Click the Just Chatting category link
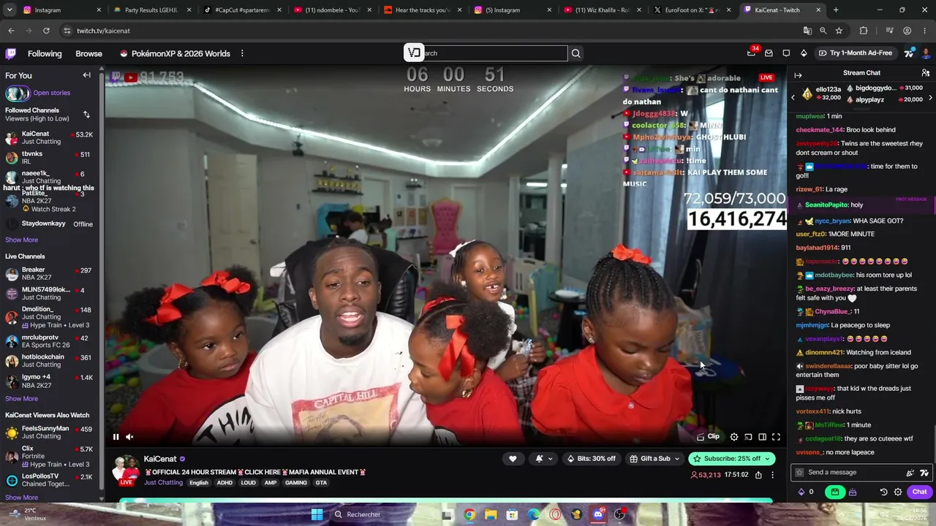936x526 pixels. pos(163,483)
